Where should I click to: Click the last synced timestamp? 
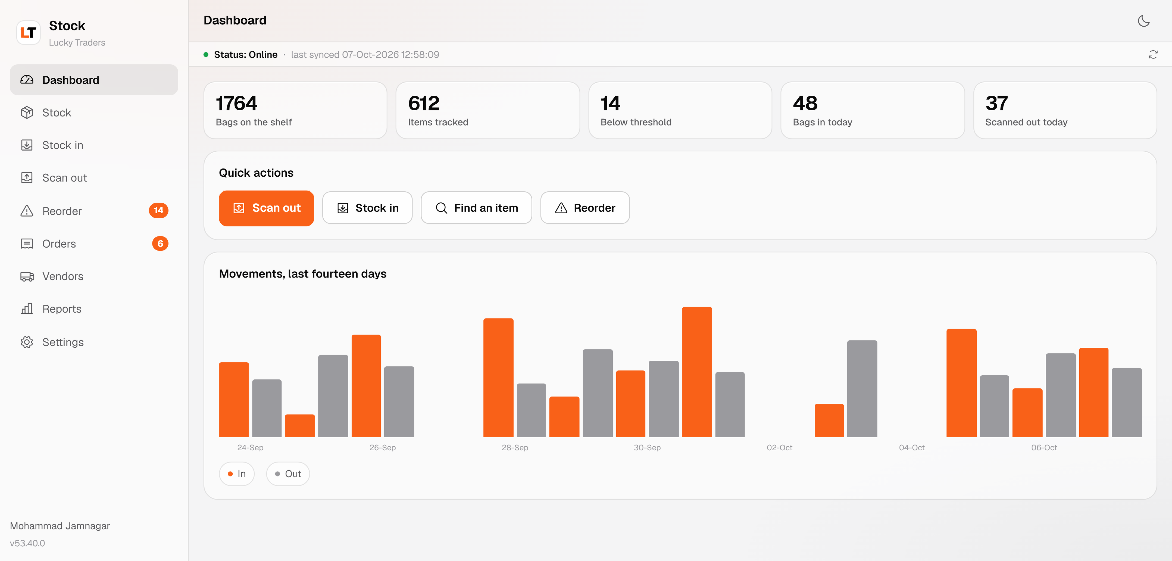coord(365,55)
